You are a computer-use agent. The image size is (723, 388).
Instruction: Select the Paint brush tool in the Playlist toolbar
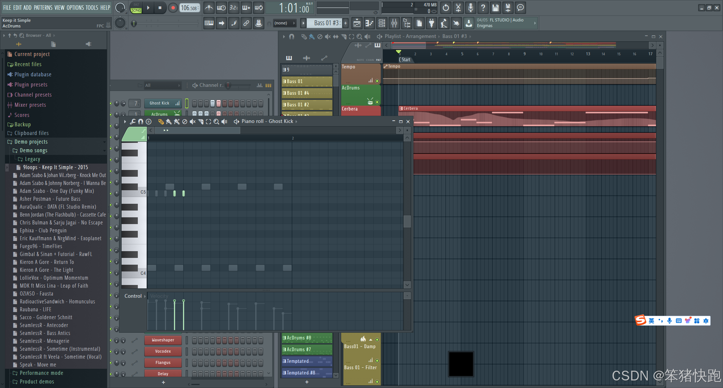click(311, 36)
